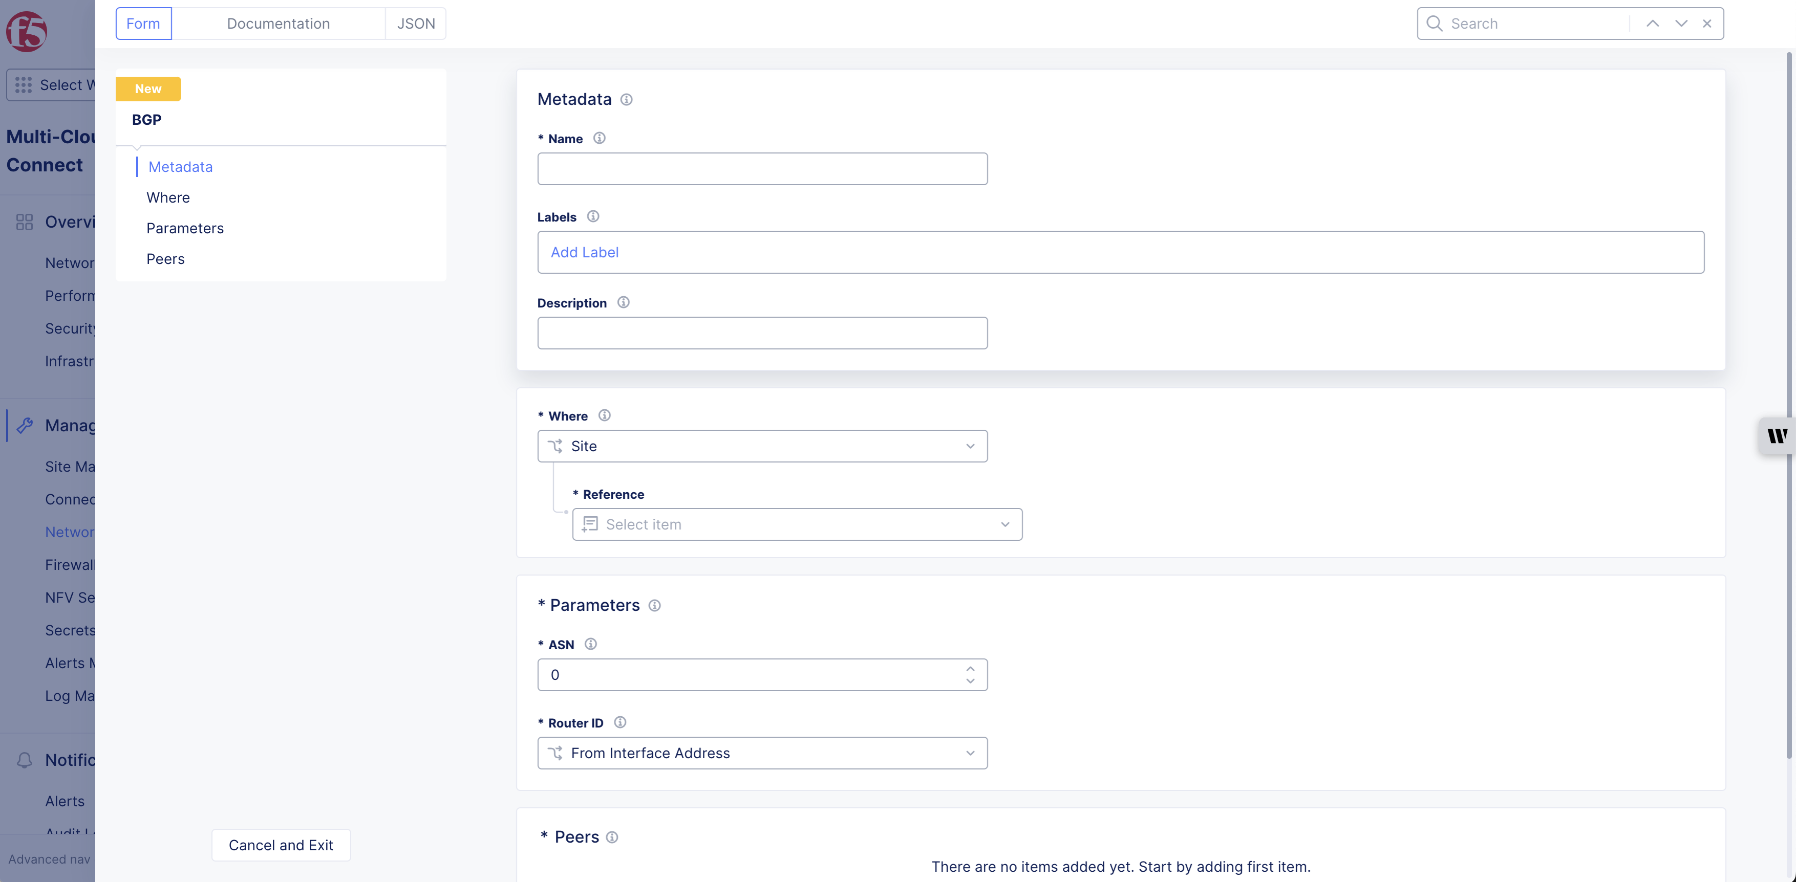Go to previous search result arrow
The width and height of the screenshot is (1796, 882).
tap(1652, 24)
